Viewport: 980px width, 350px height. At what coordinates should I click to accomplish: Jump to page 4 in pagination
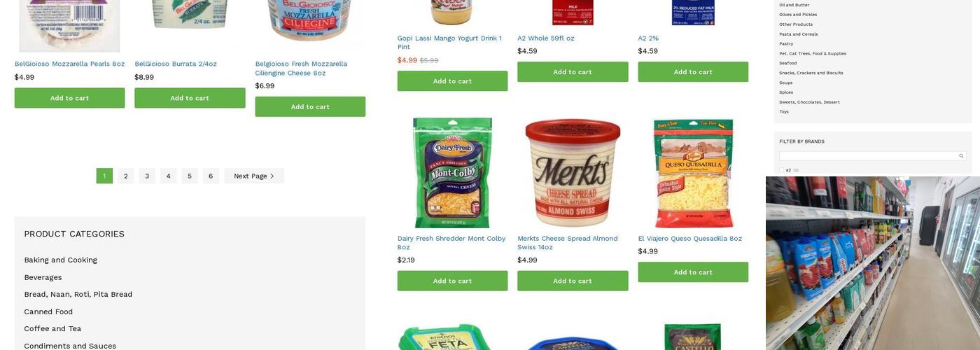168,176
